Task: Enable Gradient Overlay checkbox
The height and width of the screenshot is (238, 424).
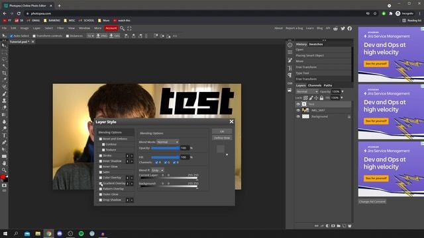Action: [101, 183]
